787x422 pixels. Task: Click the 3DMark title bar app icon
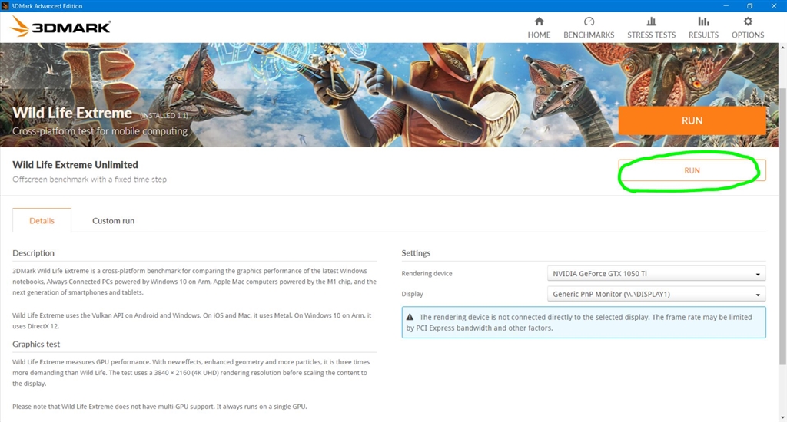click(5, 6)
